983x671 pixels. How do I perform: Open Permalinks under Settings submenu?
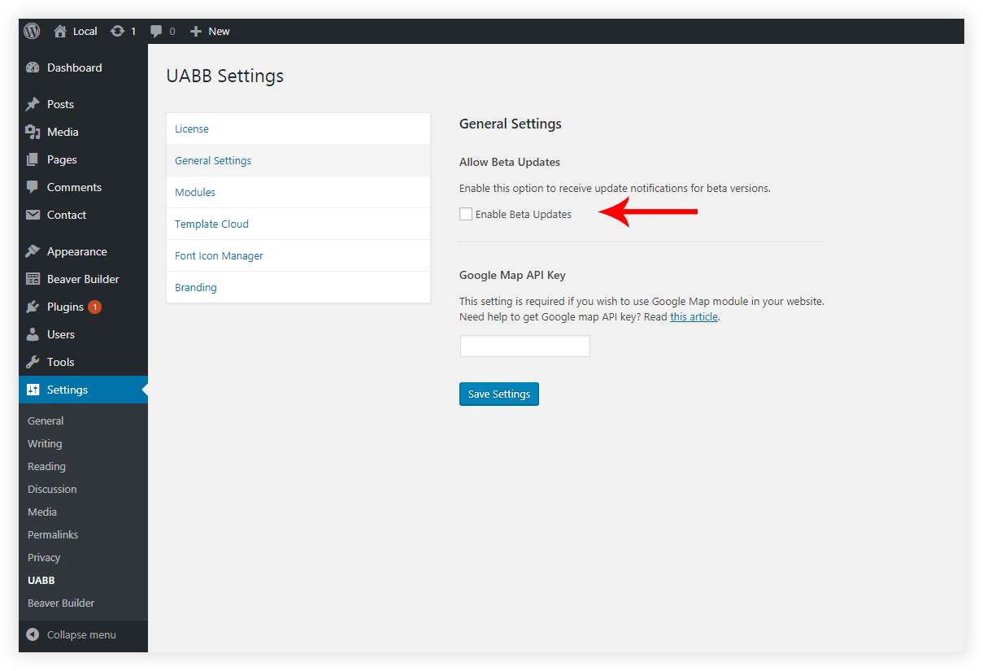coord(53,534)
